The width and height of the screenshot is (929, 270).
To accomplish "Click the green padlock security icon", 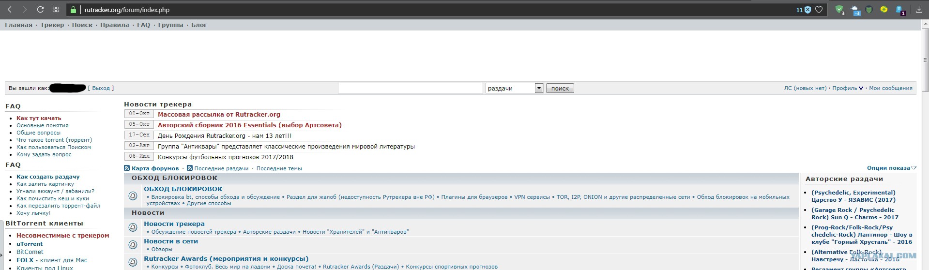I will [x=74, y=10].
